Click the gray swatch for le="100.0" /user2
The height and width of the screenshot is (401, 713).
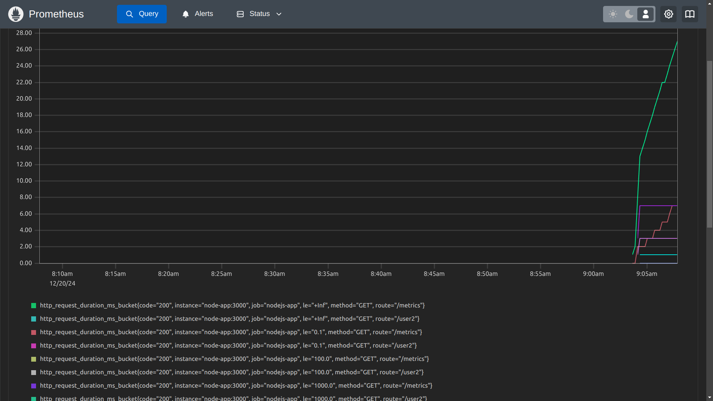coord(34,372)
